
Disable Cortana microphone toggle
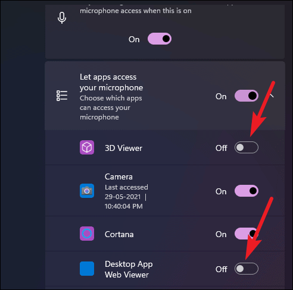click(247, 234)
